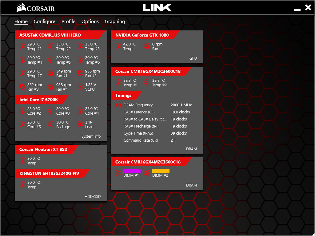Click the CPU Package temperature icon

point(51,124)
